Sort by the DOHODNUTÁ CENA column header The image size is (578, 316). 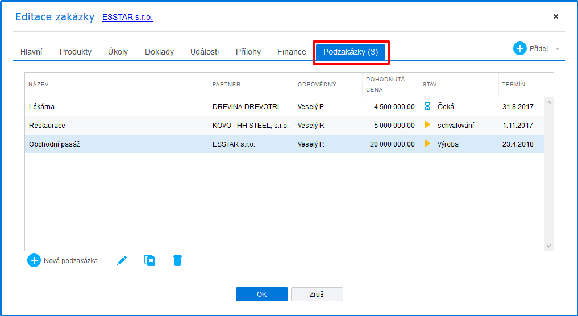391,85
